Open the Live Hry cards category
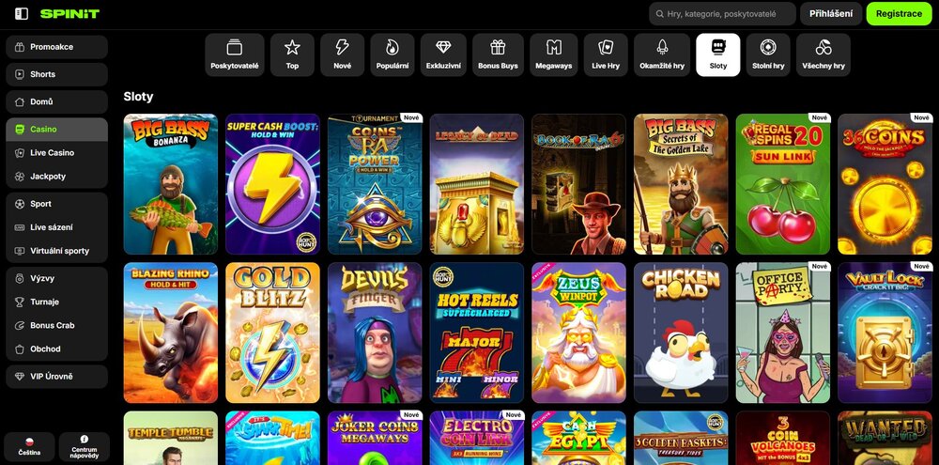Image resolution: width=939 pixels, height=465 pixels. pos(606,54)
